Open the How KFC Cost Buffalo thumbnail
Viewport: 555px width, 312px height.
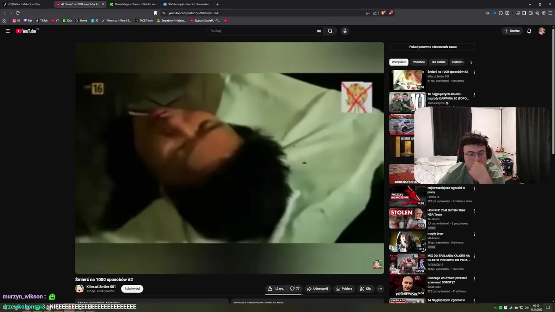tap(408, 218)
